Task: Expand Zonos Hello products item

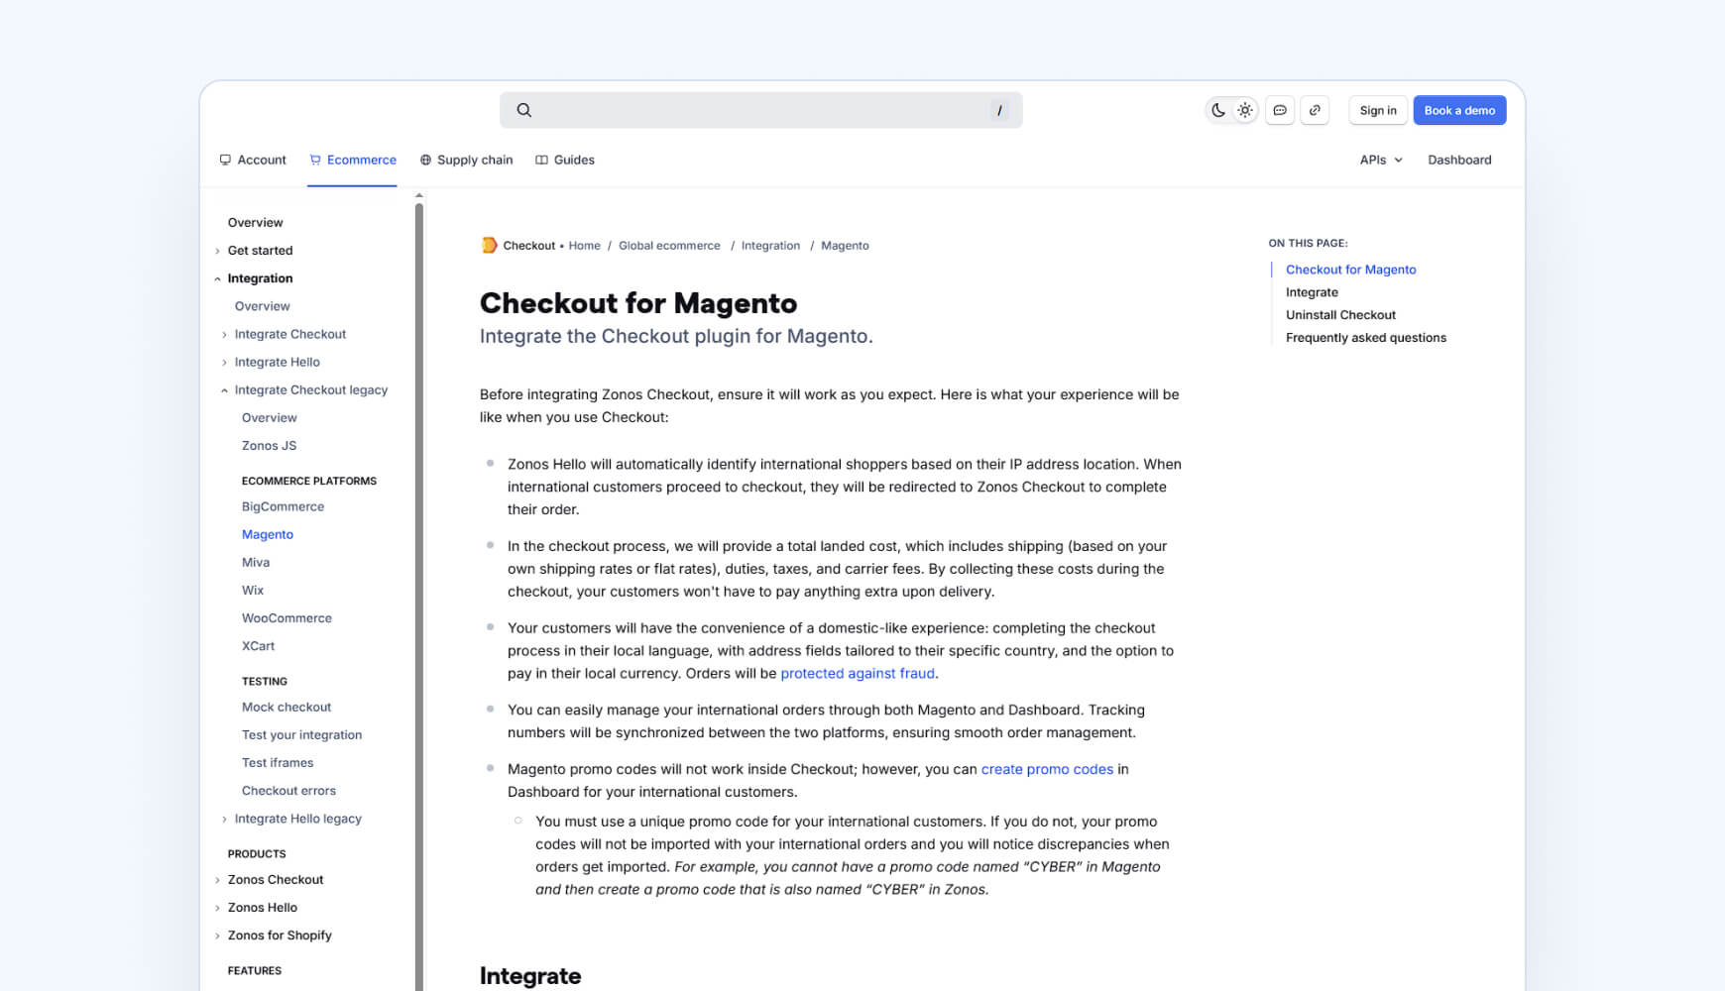Action: coord(262,908)
